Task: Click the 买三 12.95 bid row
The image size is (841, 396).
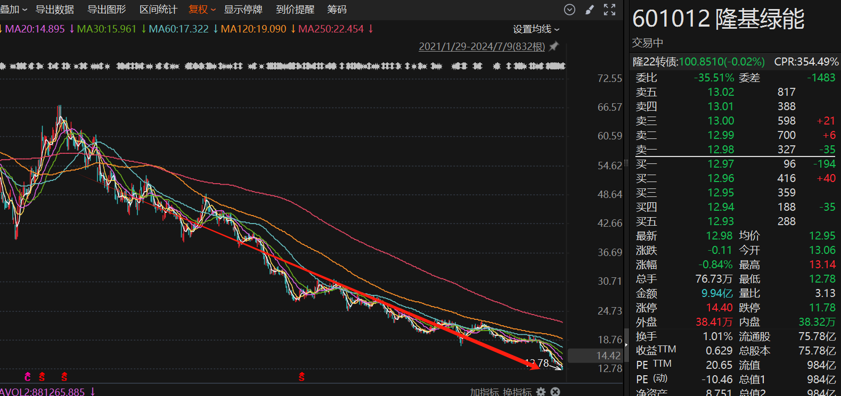Action: (x=735, y=193)
